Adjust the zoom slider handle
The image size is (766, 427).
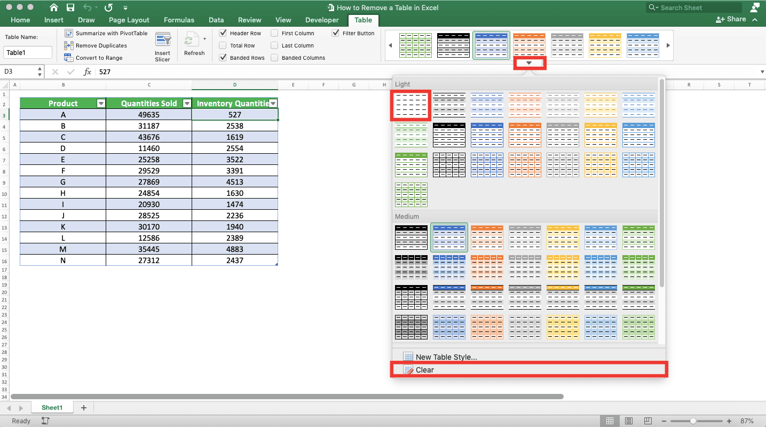tap(692, 421)
